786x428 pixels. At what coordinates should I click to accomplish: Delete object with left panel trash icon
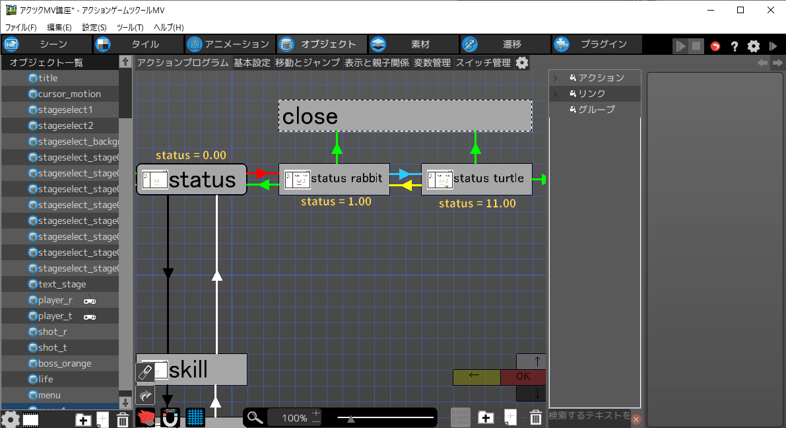coord(123,419)
